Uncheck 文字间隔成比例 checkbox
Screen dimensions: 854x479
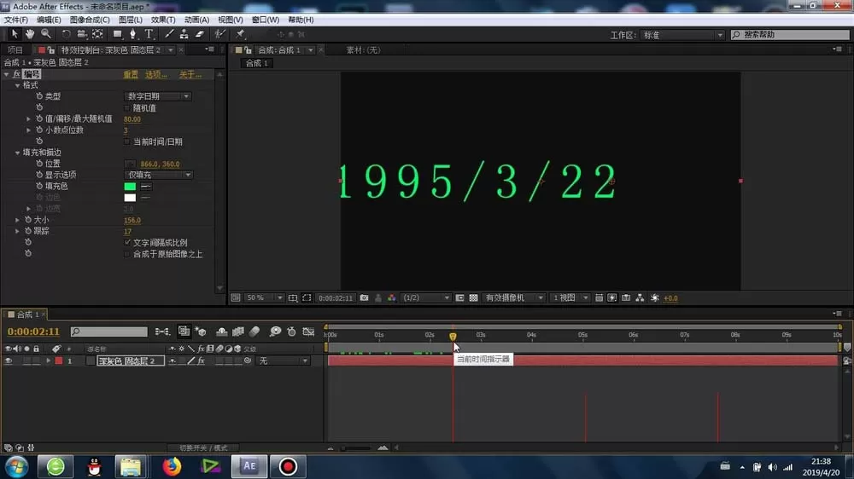click(127, 243)
